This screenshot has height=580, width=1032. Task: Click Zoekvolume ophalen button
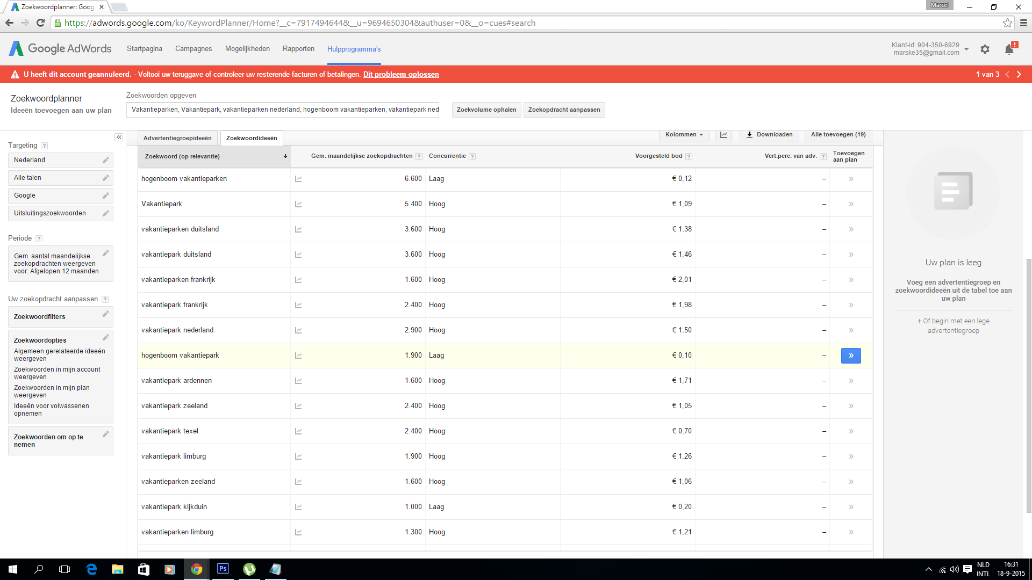tap(486, 110)
